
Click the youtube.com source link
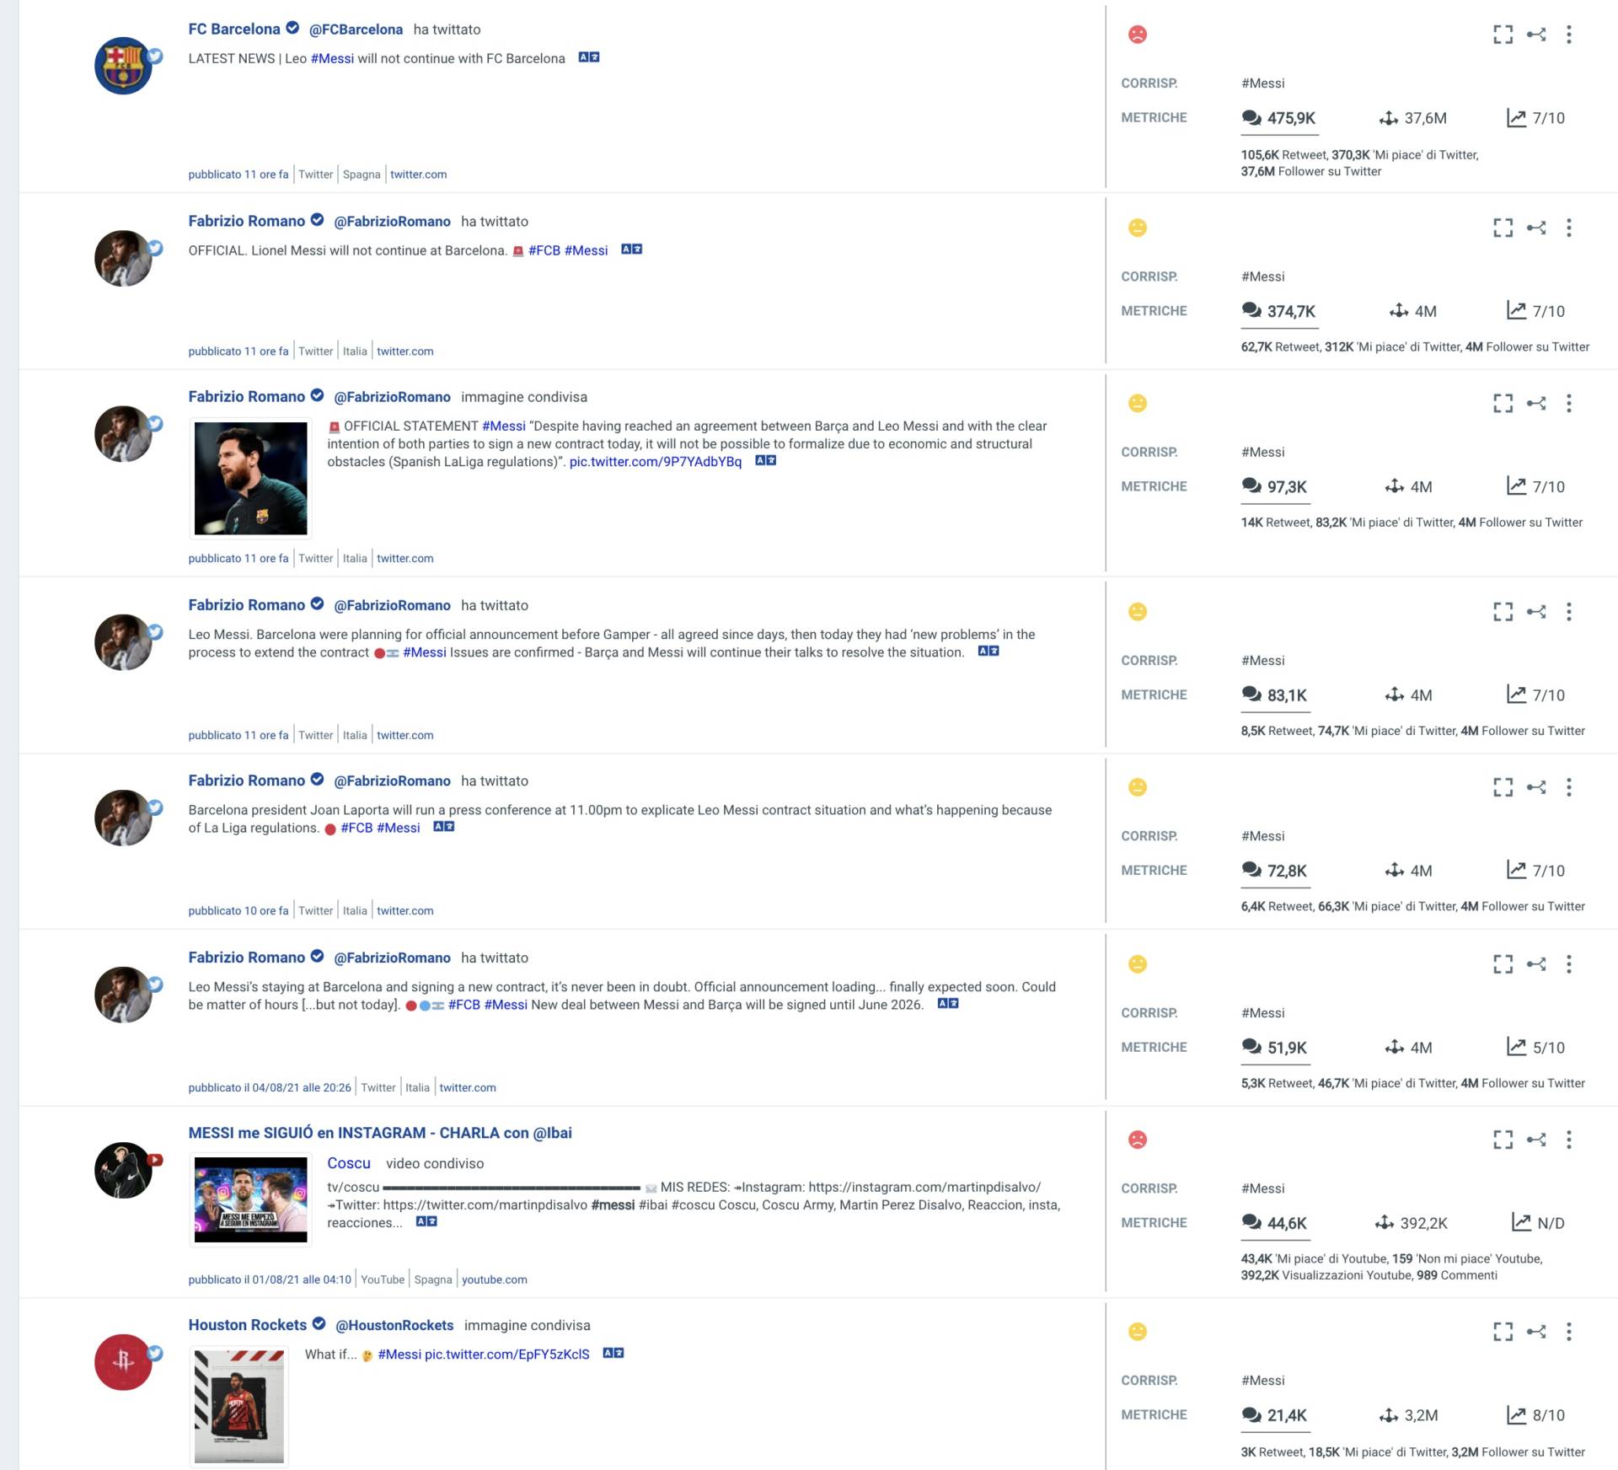(x=495, y=1280)
